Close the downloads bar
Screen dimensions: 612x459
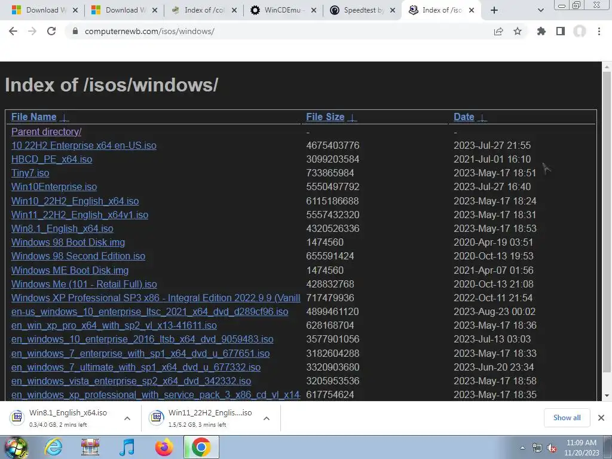click(x=601, y=418)
